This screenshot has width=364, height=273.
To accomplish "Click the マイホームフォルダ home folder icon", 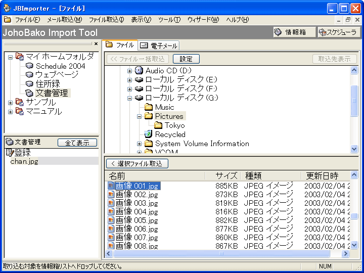I will (20, 57).
